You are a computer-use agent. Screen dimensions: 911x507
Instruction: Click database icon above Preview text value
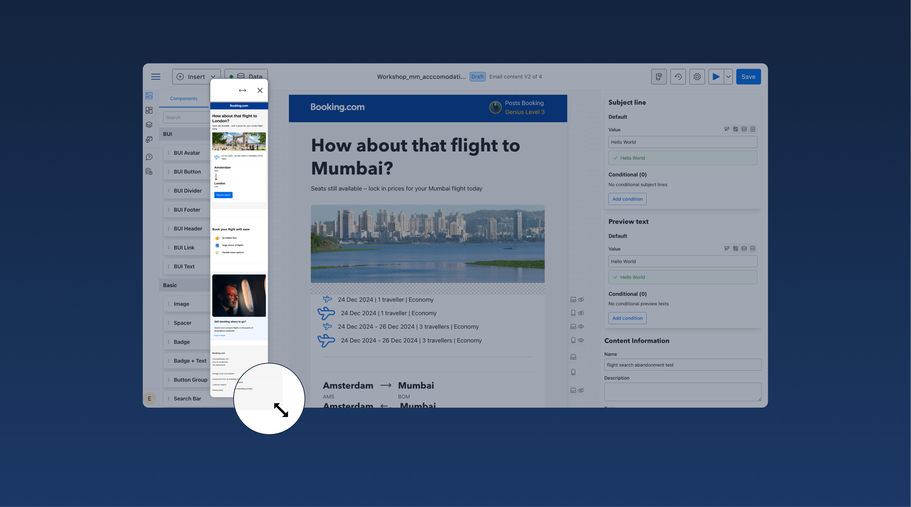(744, 249)
